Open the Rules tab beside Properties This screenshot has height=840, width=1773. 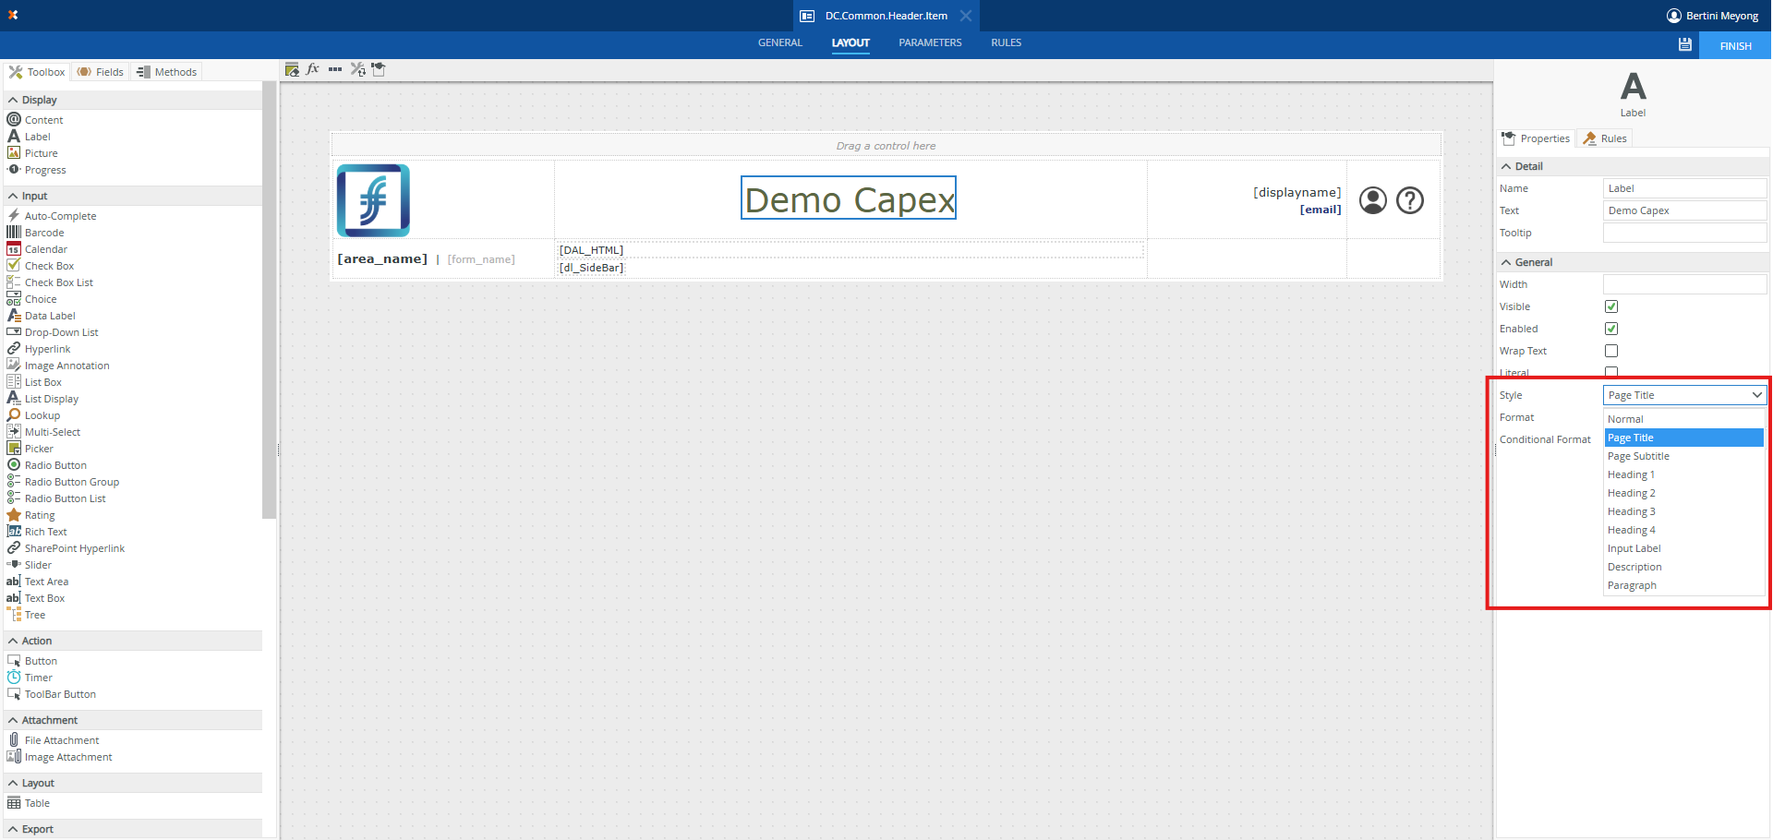(1605, 138)
